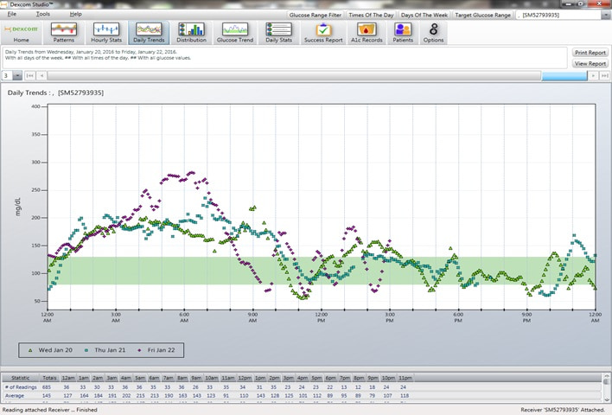Expand the Times Of The Day filter
The width and height of the screenshot is (612, 415).
(371, 15)
